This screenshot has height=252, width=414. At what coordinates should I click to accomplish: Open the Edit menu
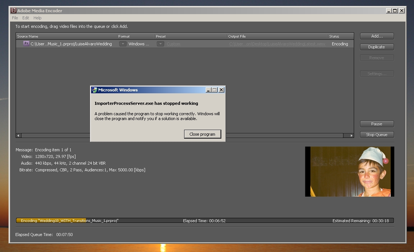coord(26,18)
